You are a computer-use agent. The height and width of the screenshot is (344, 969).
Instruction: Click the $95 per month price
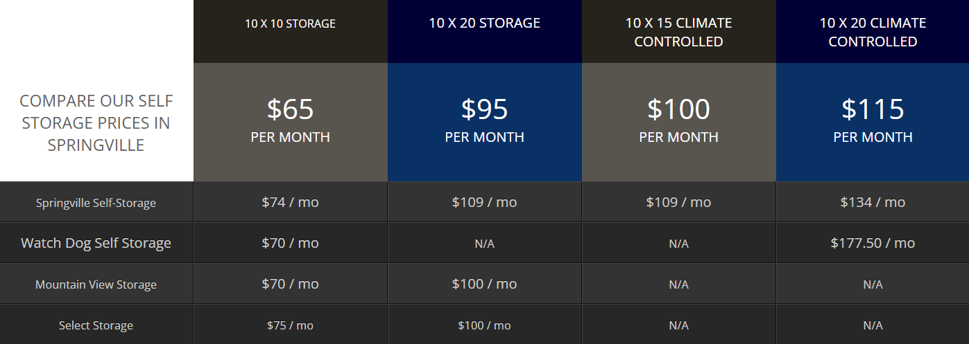click(484, 122)
